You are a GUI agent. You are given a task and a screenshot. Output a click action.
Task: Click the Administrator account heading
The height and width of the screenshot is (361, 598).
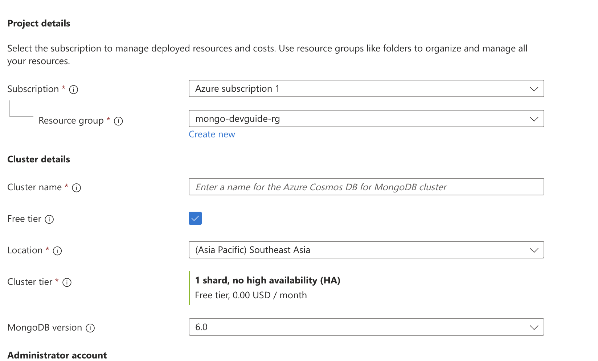point(57,355)
